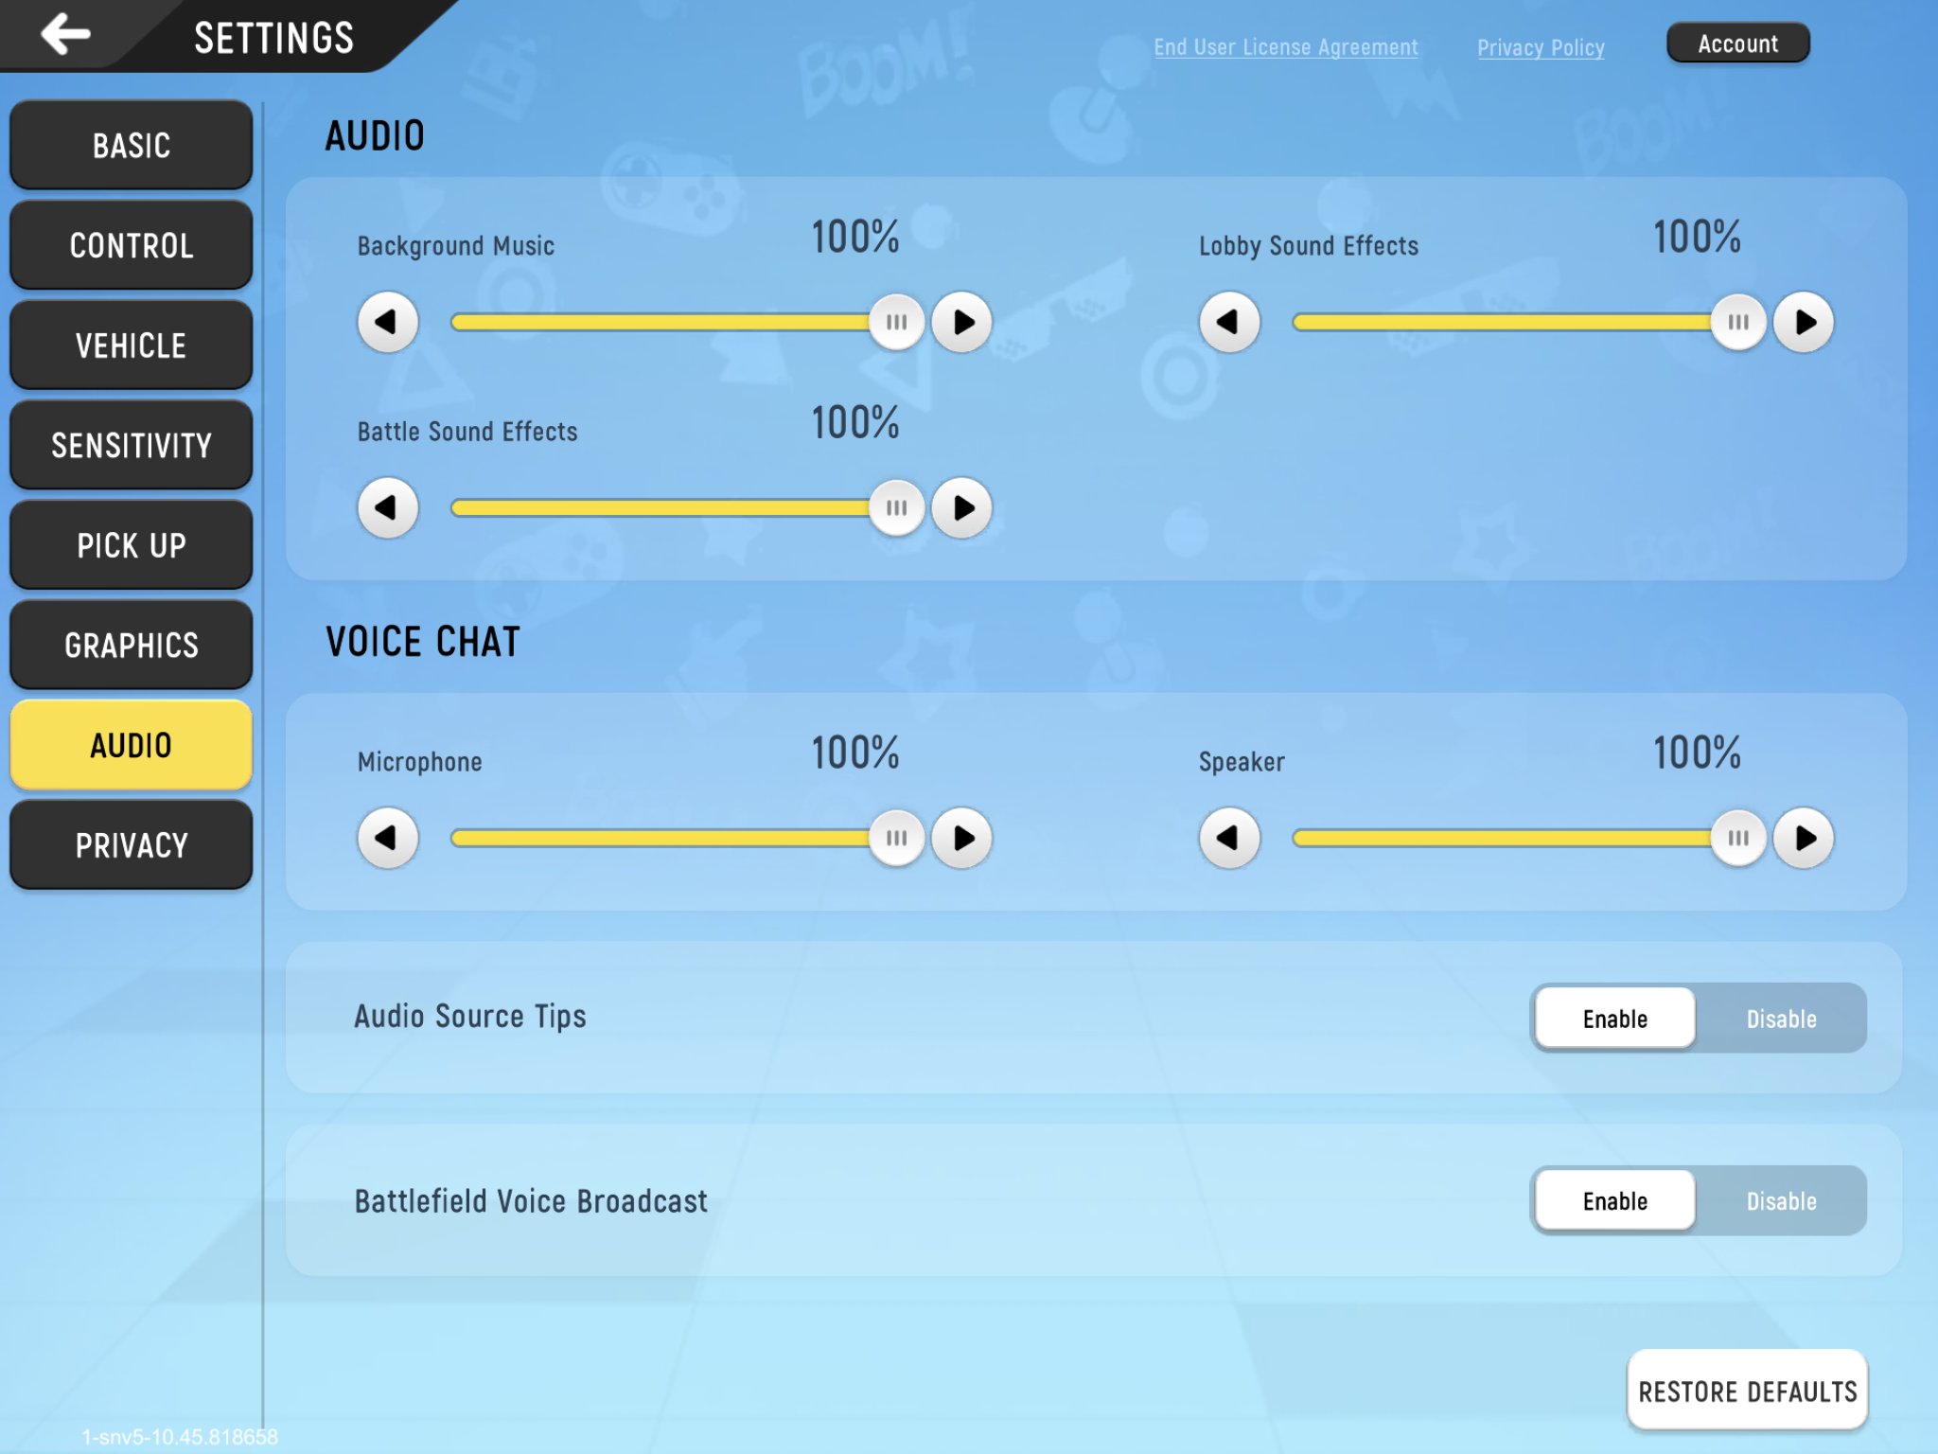Decrease Background Music with left arrow
Image resolution: width=1938 pixels, height=1454 pixels.
pyautogui.click(x=388, y=323)
